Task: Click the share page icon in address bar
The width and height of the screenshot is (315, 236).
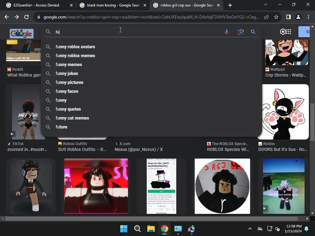Action: pyautogui.click(x=266, y=17)
